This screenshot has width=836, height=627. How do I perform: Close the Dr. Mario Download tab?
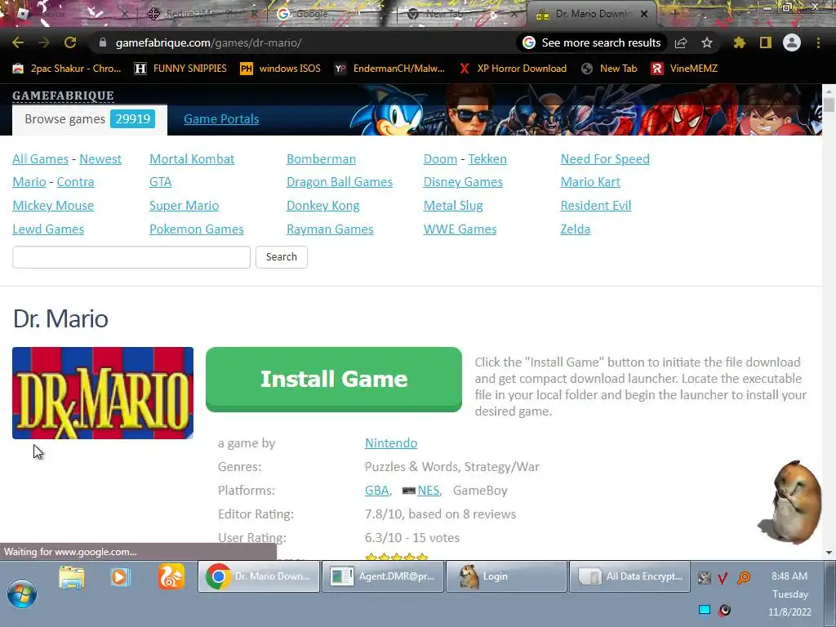click(644, 14)
